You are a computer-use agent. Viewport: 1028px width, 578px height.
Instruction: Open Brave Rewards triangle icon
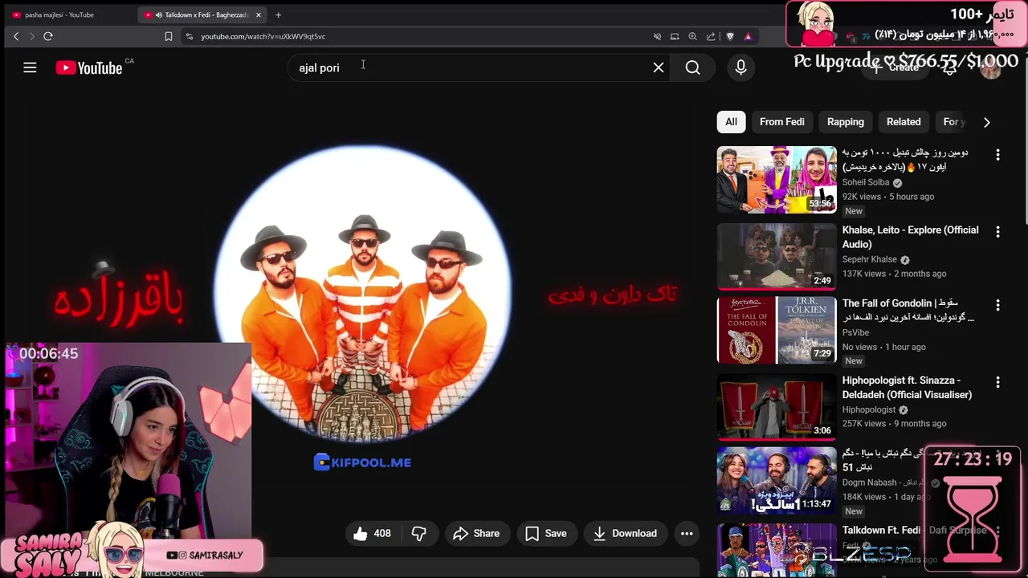pyautogui.click(x=748, y=36)
